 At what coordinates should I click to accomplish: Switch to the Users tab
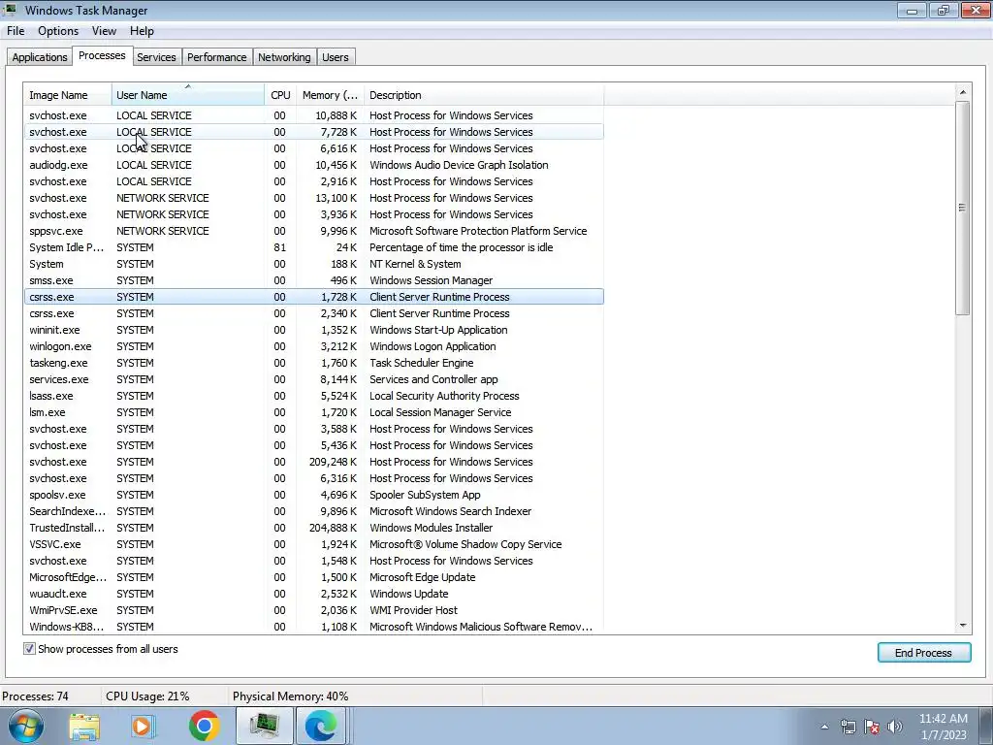[x=335, y=57]
